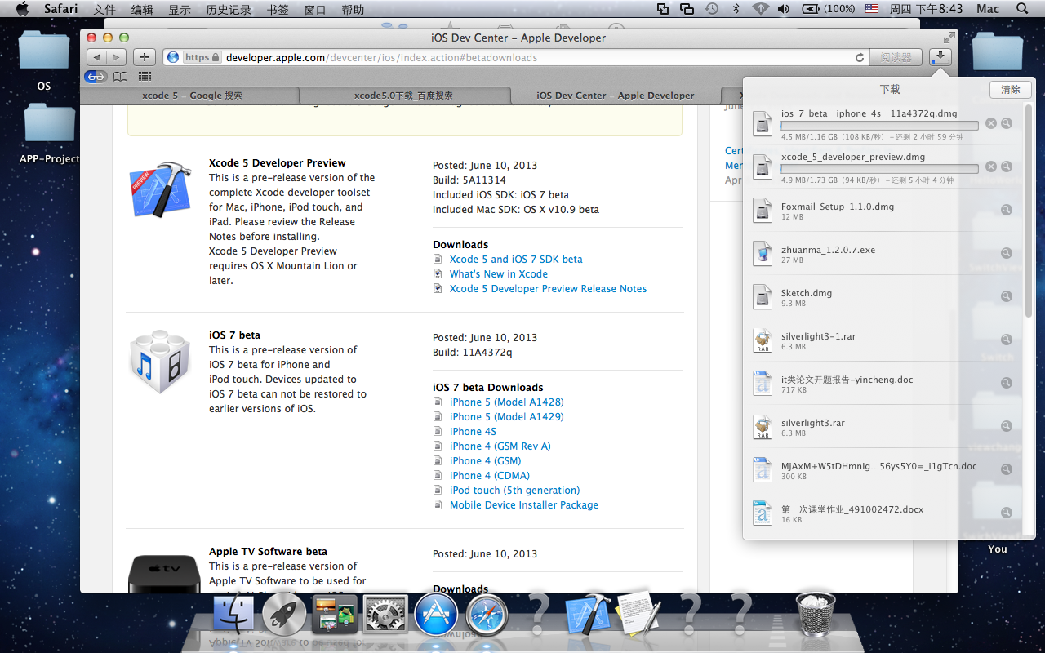Reveal xcode_5_developer_preview.dmg in Finder
Viewport: 1045px width, 653px height.
tap(1007, 167)
